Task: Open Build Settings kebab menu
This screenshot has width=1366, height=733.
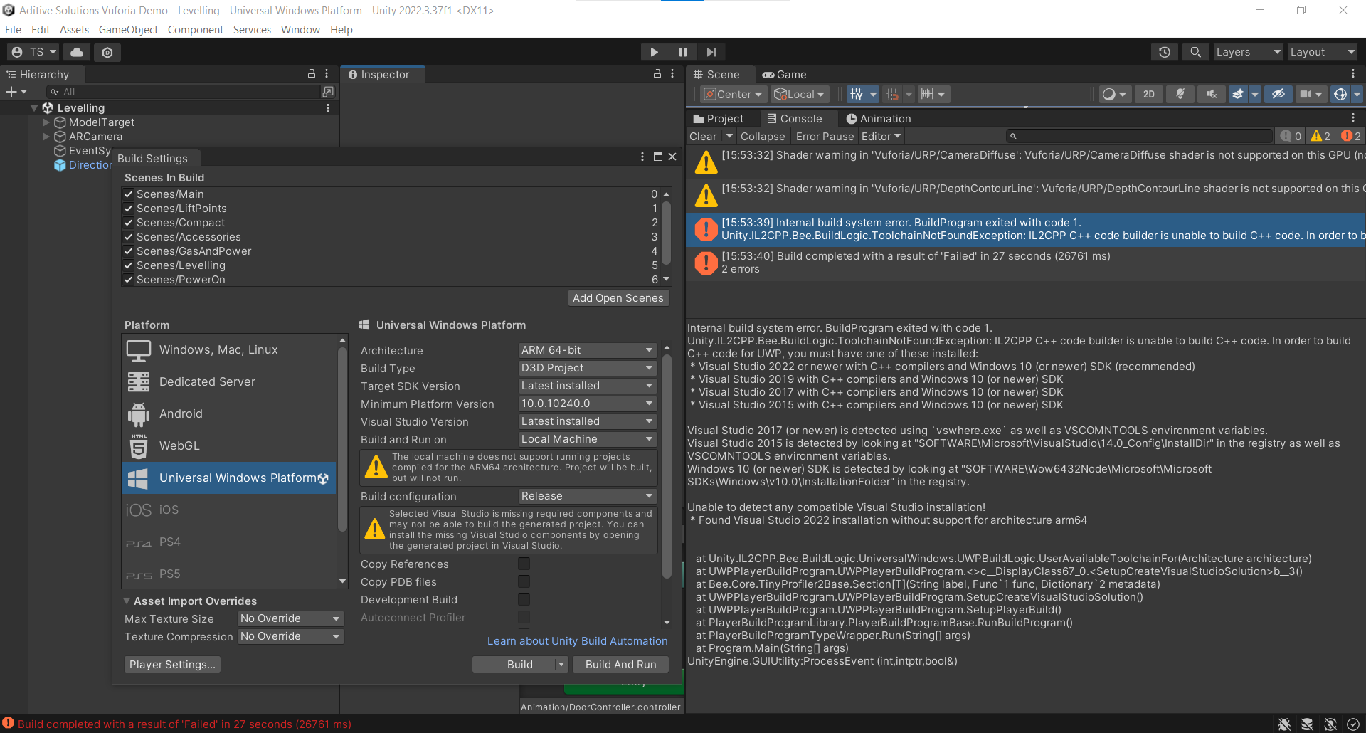Action: (642, 157)
